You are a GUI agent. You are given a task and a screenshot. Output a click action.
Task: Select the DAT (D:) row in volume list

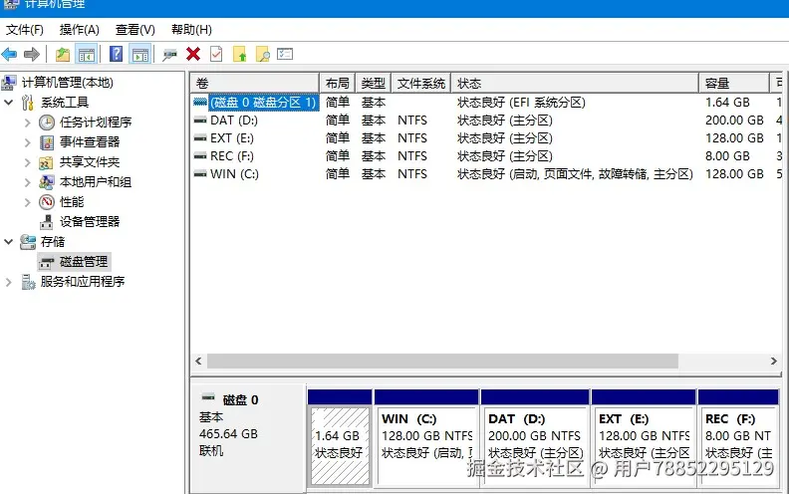[486, 121]
